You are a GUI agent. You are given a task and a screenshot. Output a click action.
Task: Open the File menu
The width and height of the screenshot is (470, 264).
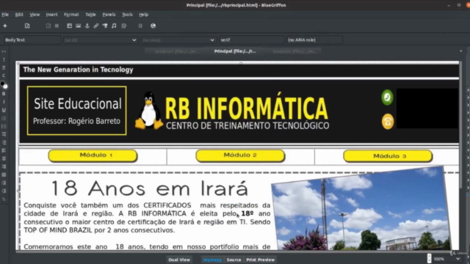point(5,15)
